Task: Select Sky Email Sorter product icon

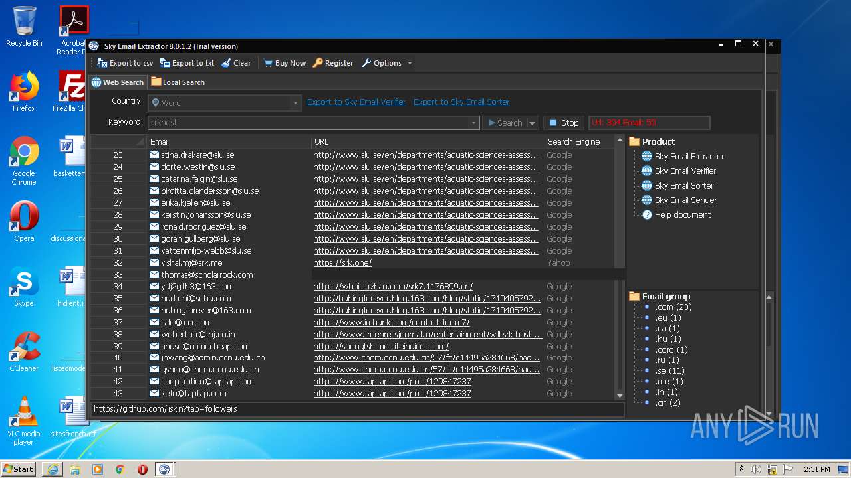Action: click(646, 186)
